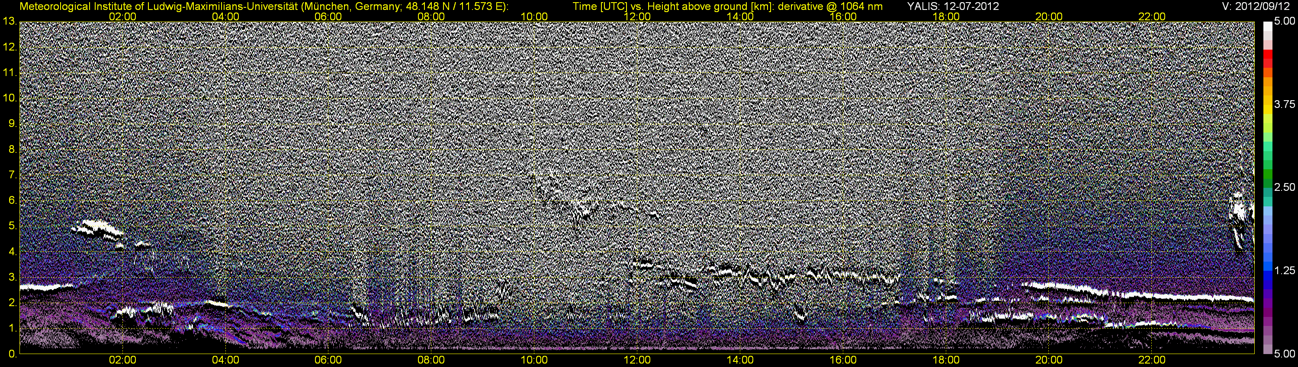Click the 02:00 label on the top time axis

[122, 16]
